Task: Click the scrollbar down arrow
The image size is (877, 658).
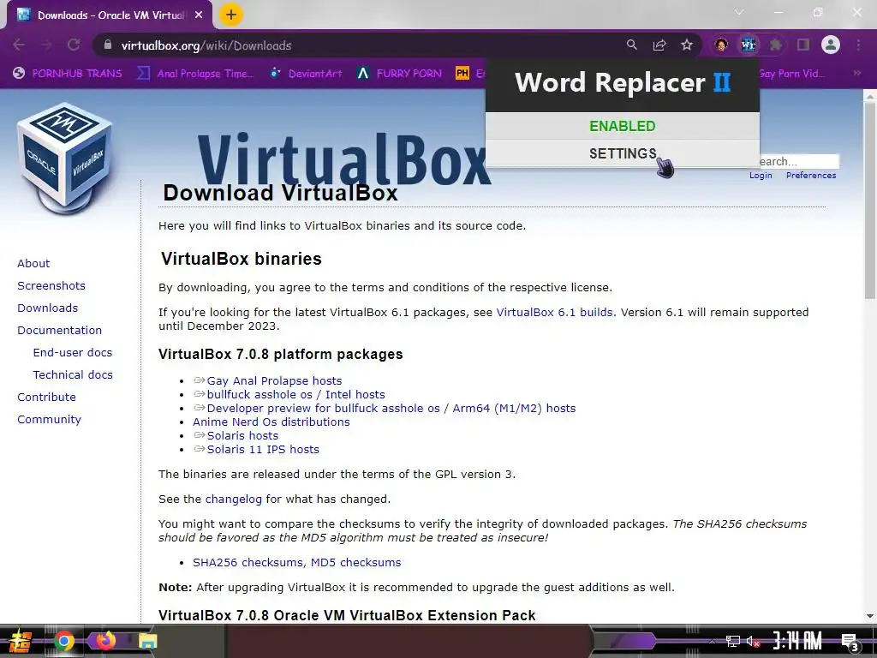Action: (870, 616)
